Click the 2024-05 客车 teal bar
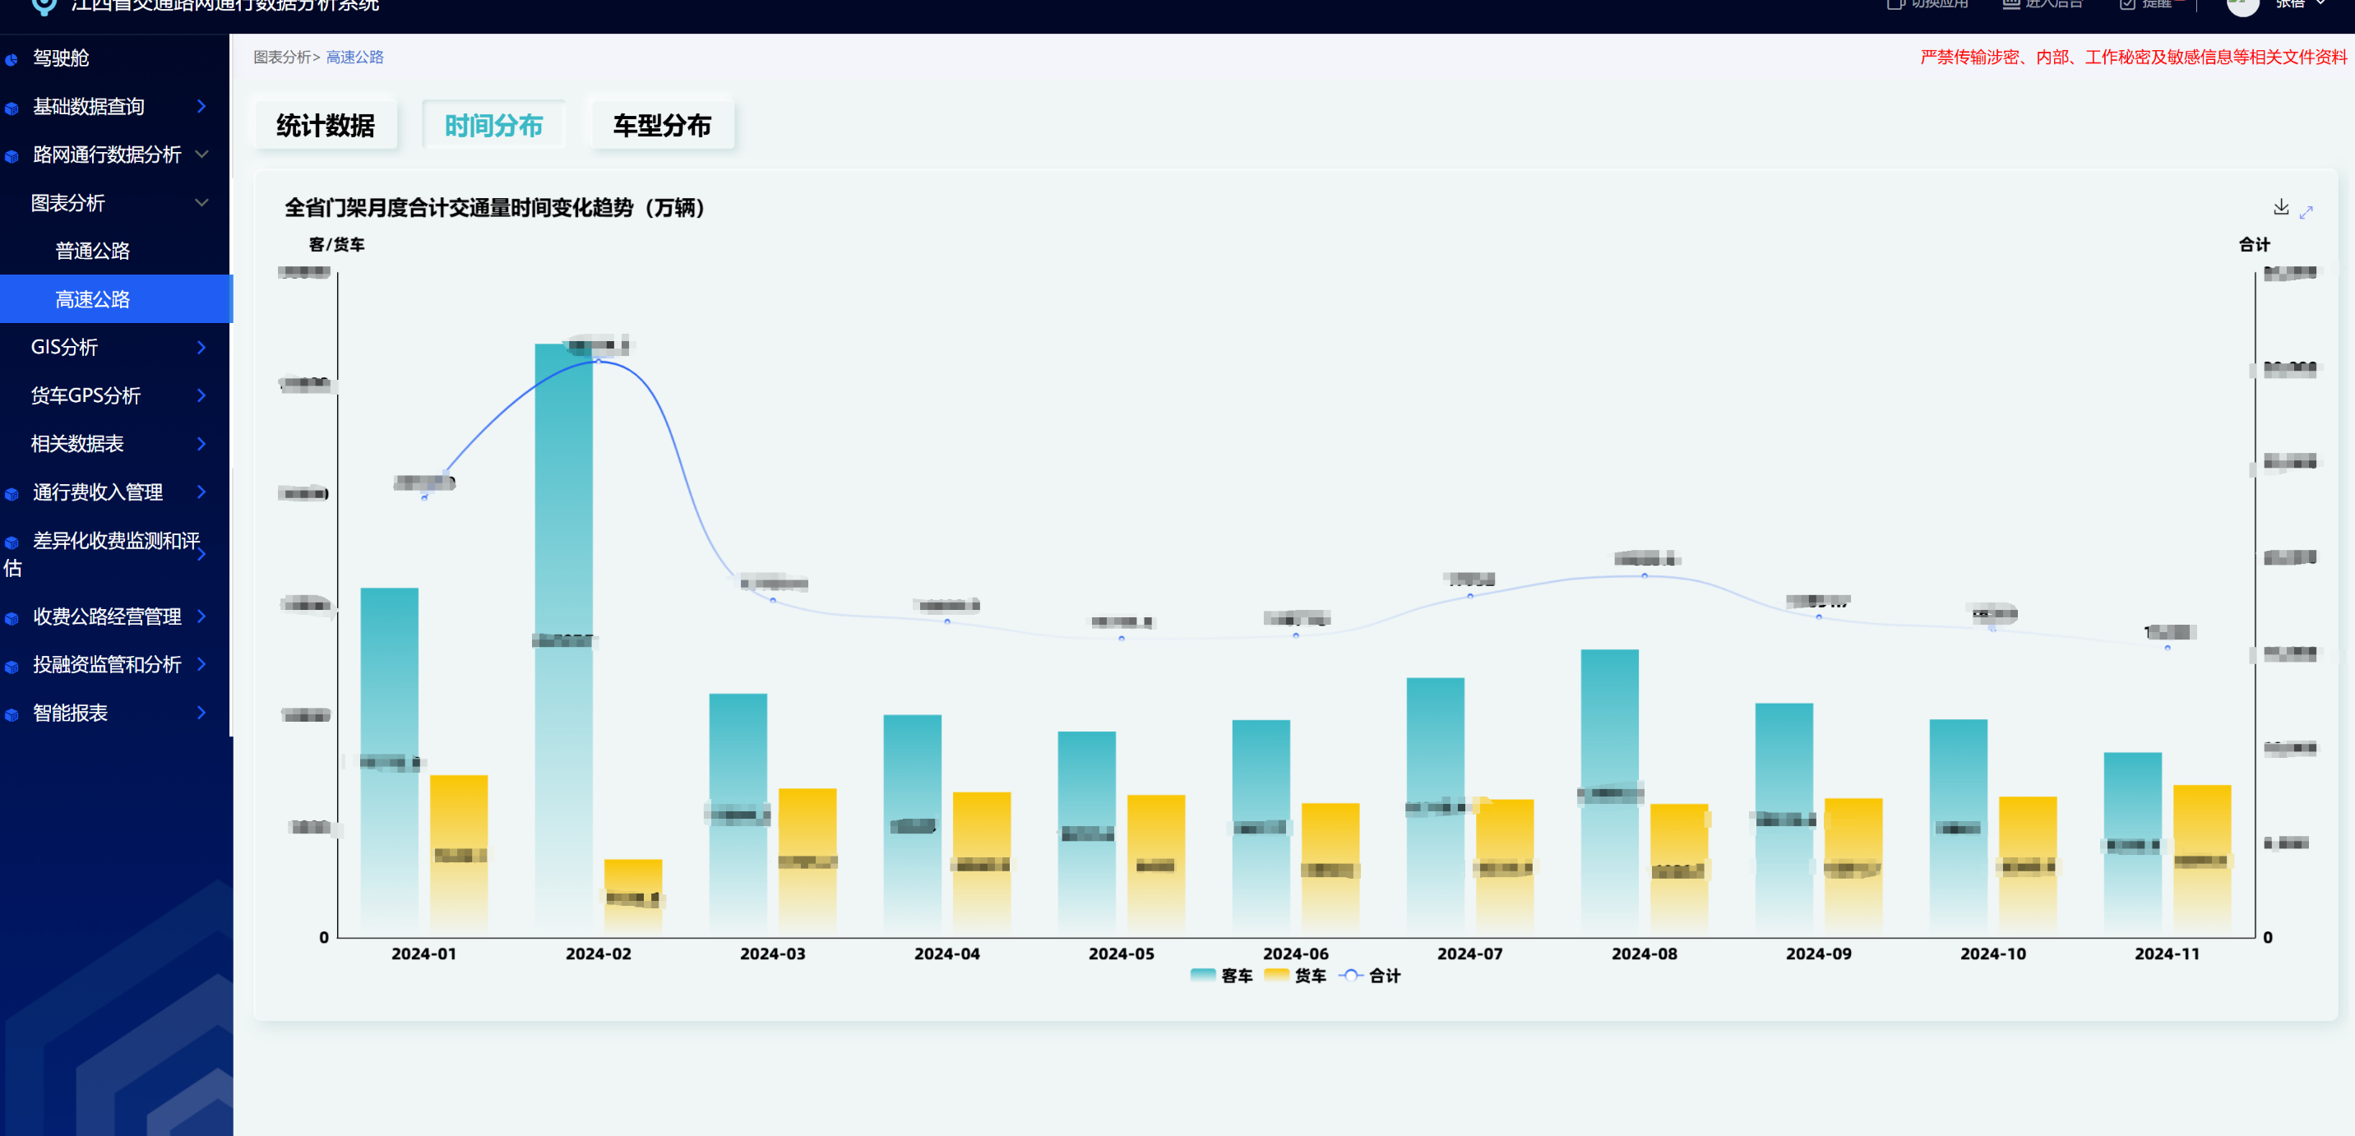Screen dimensions: 2355x1136 1087,834
